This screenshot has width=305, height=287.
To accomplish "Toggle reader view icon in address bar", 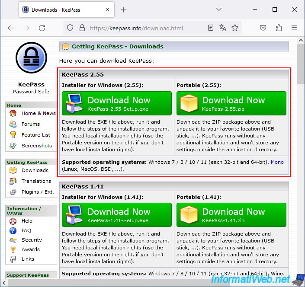I will click(210, 28).
